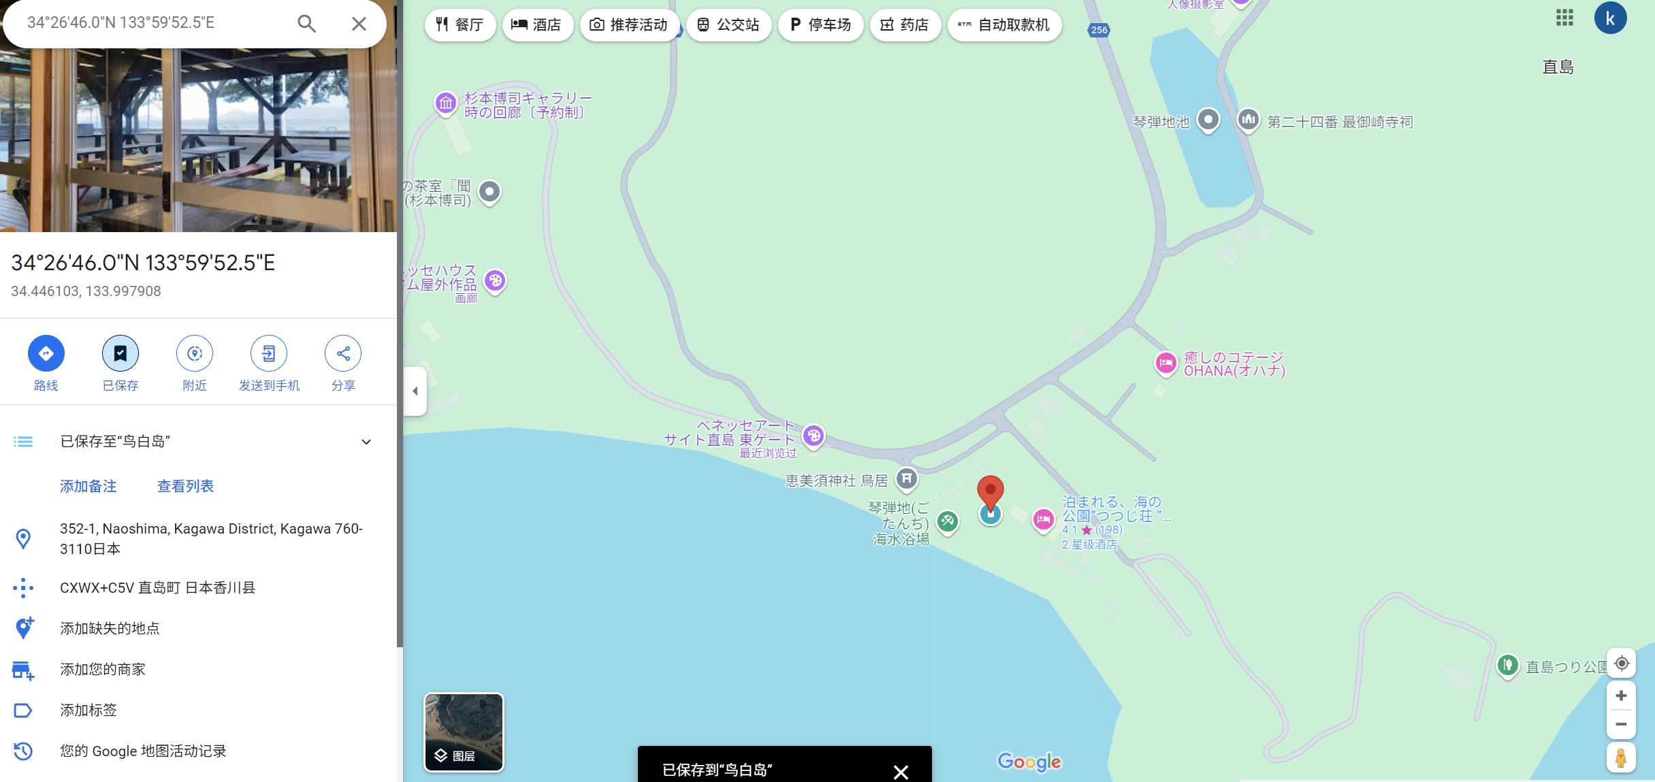1655x782 pixels.
Task: Click the Street View pegman icon
Action: coord(1621,757)
